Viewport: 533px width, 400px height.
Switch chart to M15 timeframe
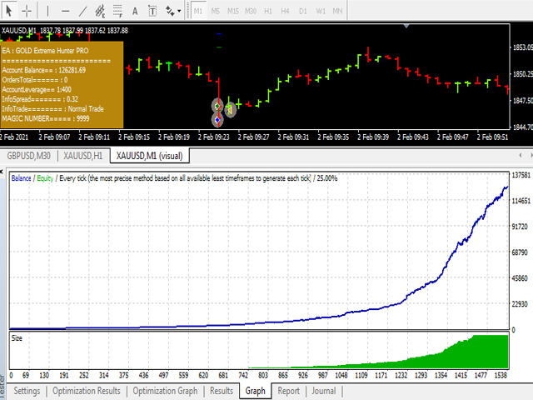point(233,11)
